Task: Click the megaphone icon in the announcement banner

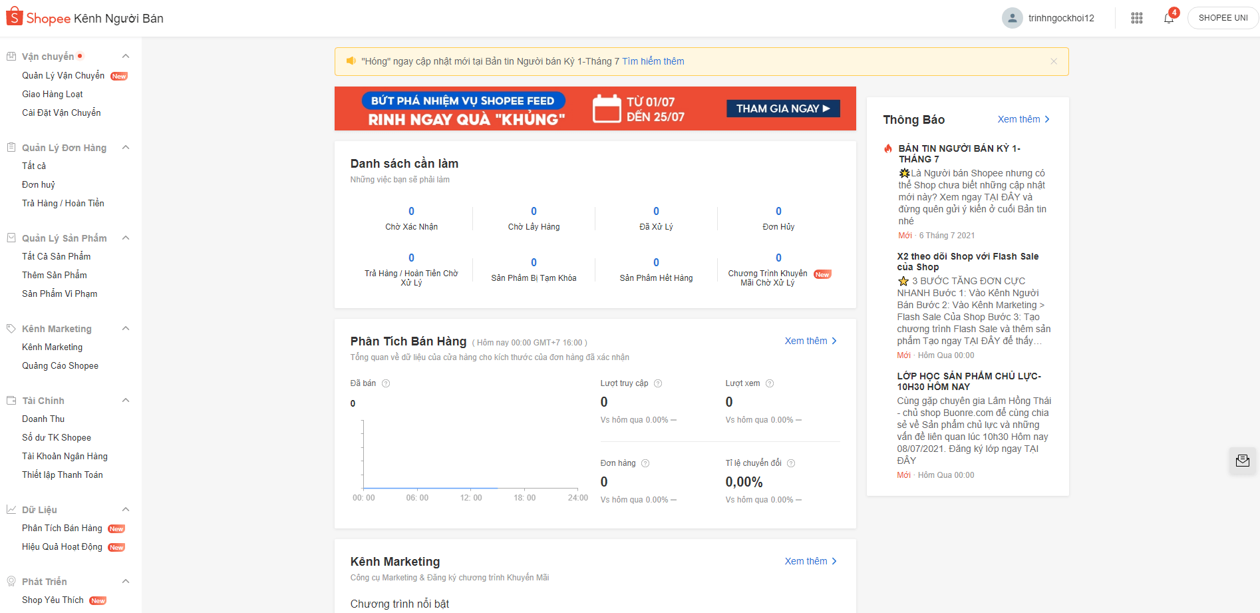Action: click(351, 61)
